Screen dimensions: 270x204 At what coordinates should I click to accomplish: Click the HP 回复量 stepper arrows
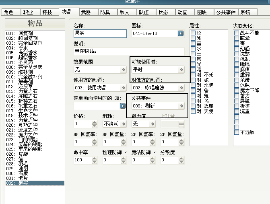click(123, 142)
